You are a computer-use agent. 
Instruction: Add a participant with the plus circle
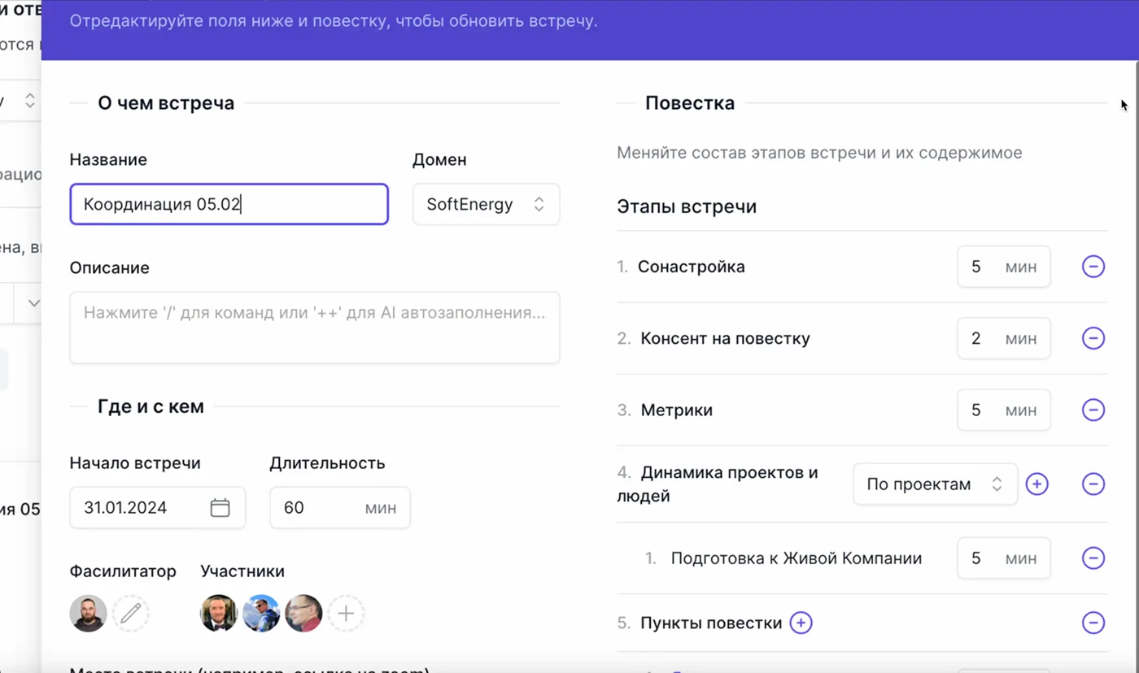346,614
